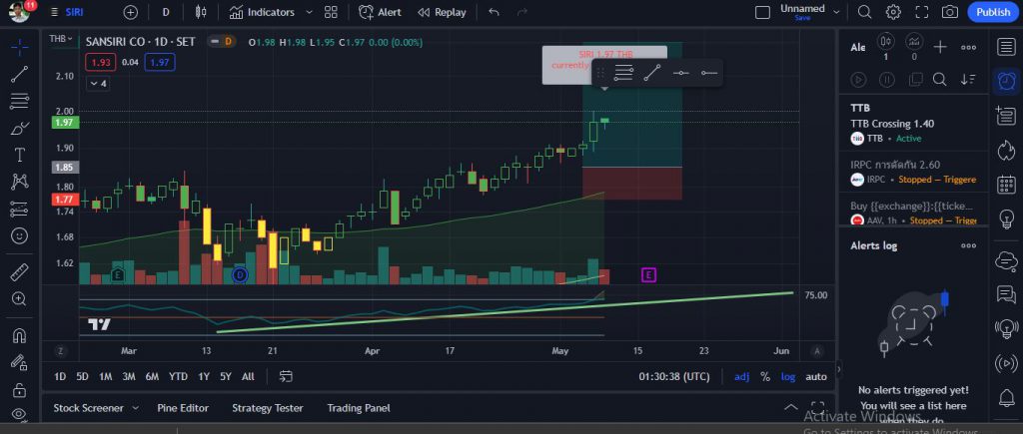The height and width of the screenshot is (434, 1023).
Task: Toggle magnet mode for drawings
Action: pyautogui.click(x=20, y=335)
